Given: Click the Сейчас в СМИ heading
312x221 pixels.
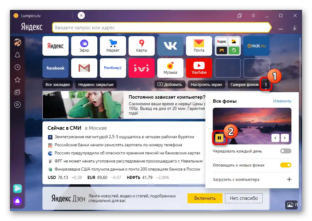Looking at the screenshot, I should pos(64,128).
